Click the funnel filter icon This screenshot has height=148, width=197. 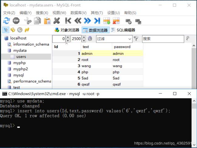[136, 39]
